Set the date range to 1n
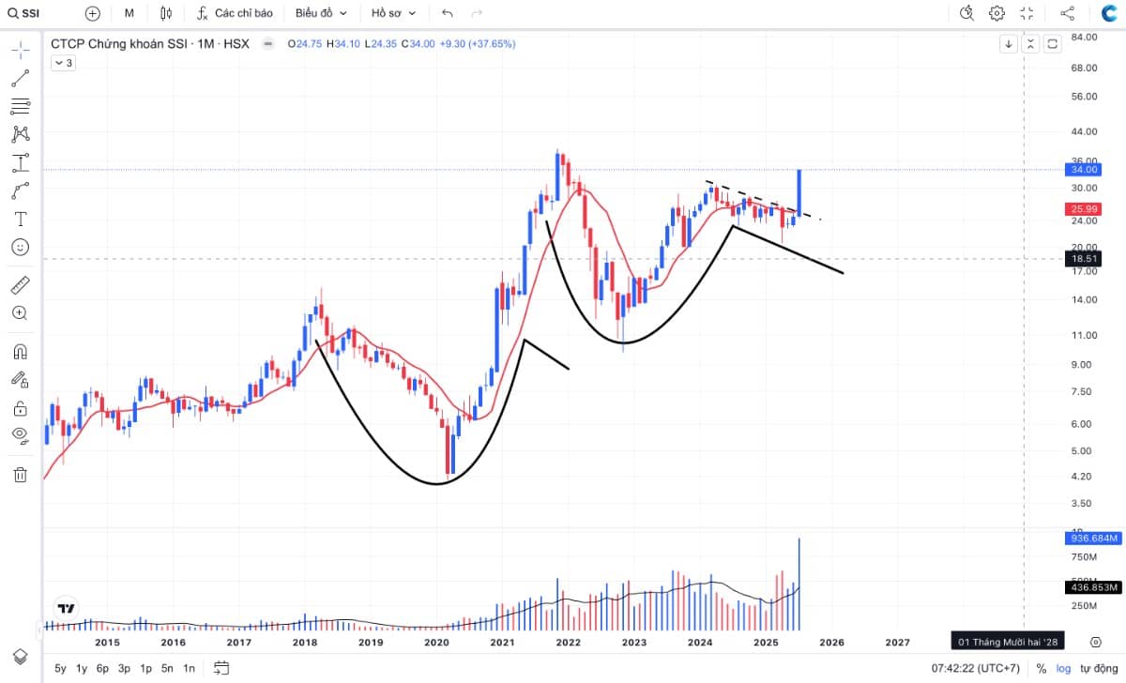1126x683 pixels. point(189,669)
